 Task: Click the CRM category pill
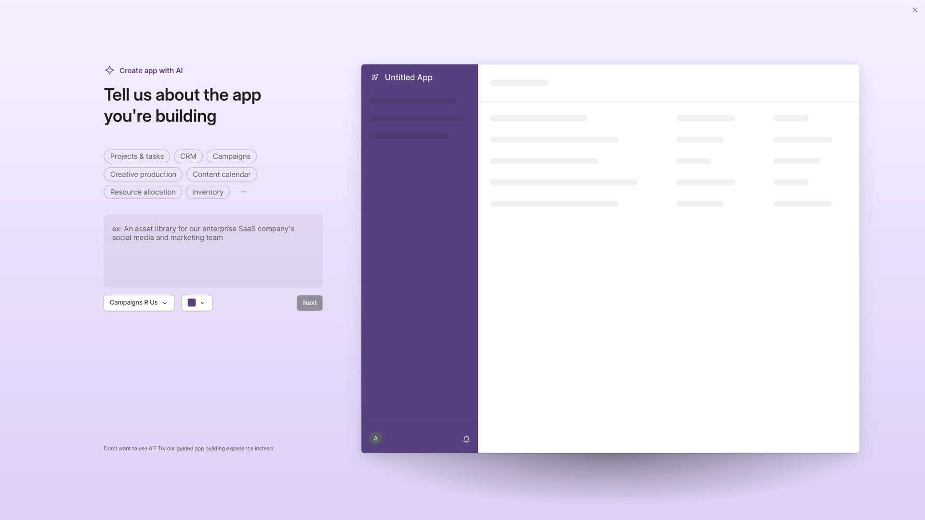coord(188,156)
